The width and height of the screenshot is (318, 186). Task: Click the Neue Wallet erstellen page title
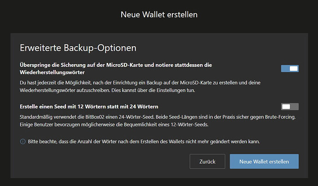[x=159, y=15]
